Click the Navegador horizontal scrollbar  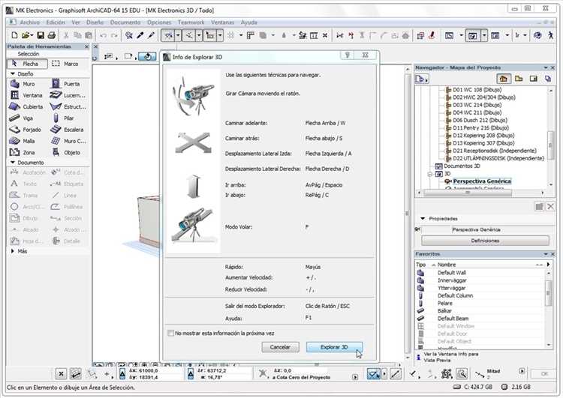pyautogui.click(x=480, y=193)
